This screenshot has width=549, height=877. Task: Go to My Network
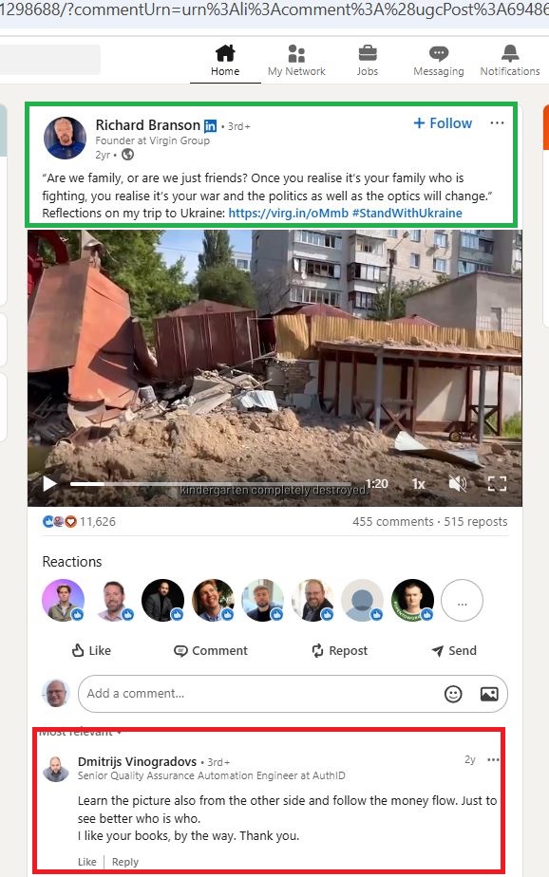tap(296, 61)
